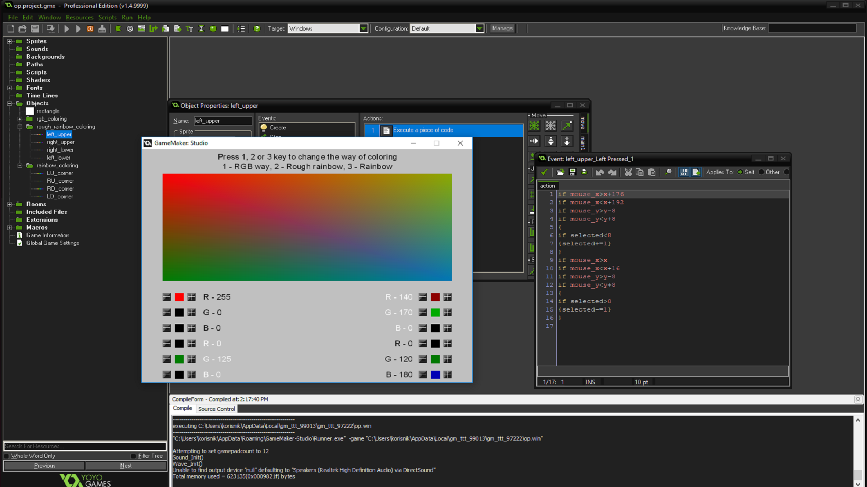867x487 pixels.
Task: Open the Resources menu
Action: click(x=79, y=18)
